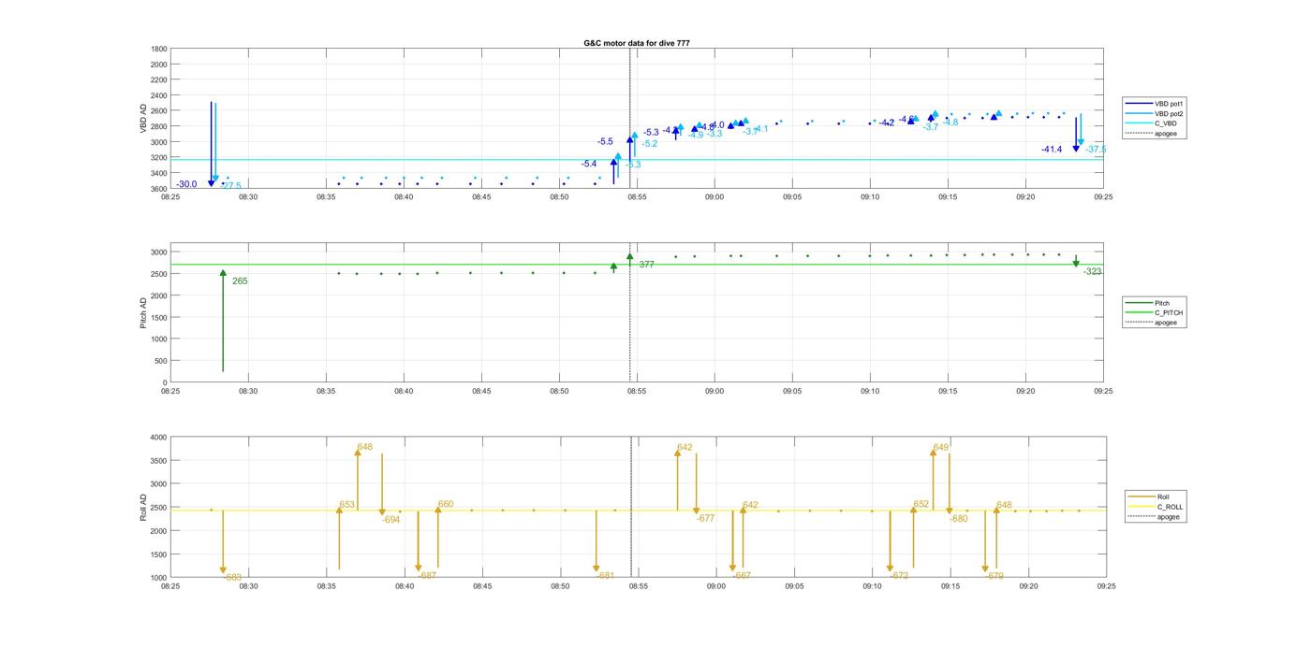Select 'C_ROLL' legend entry
The image size is (1311, 648).
click(x=1170, y=507)
